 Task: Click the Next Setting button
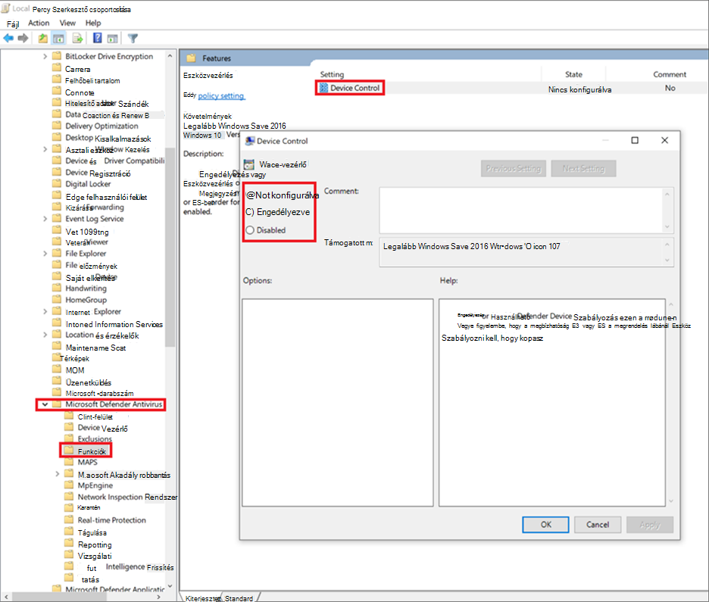583,169
